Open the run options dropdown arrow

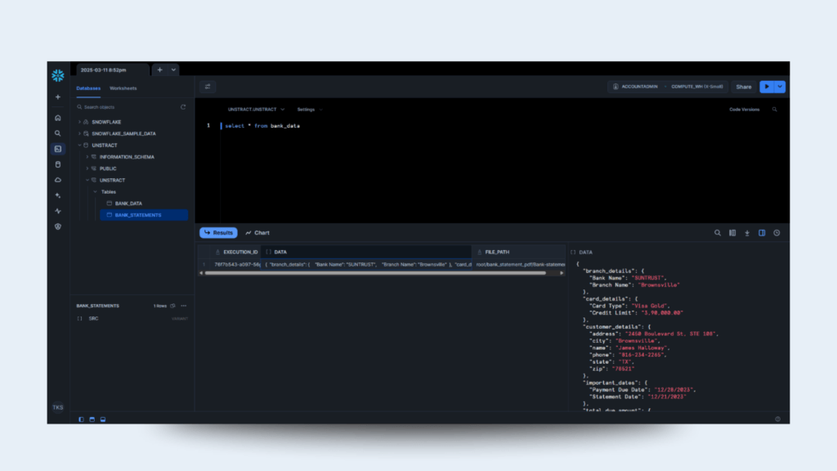tap(780, 87)
